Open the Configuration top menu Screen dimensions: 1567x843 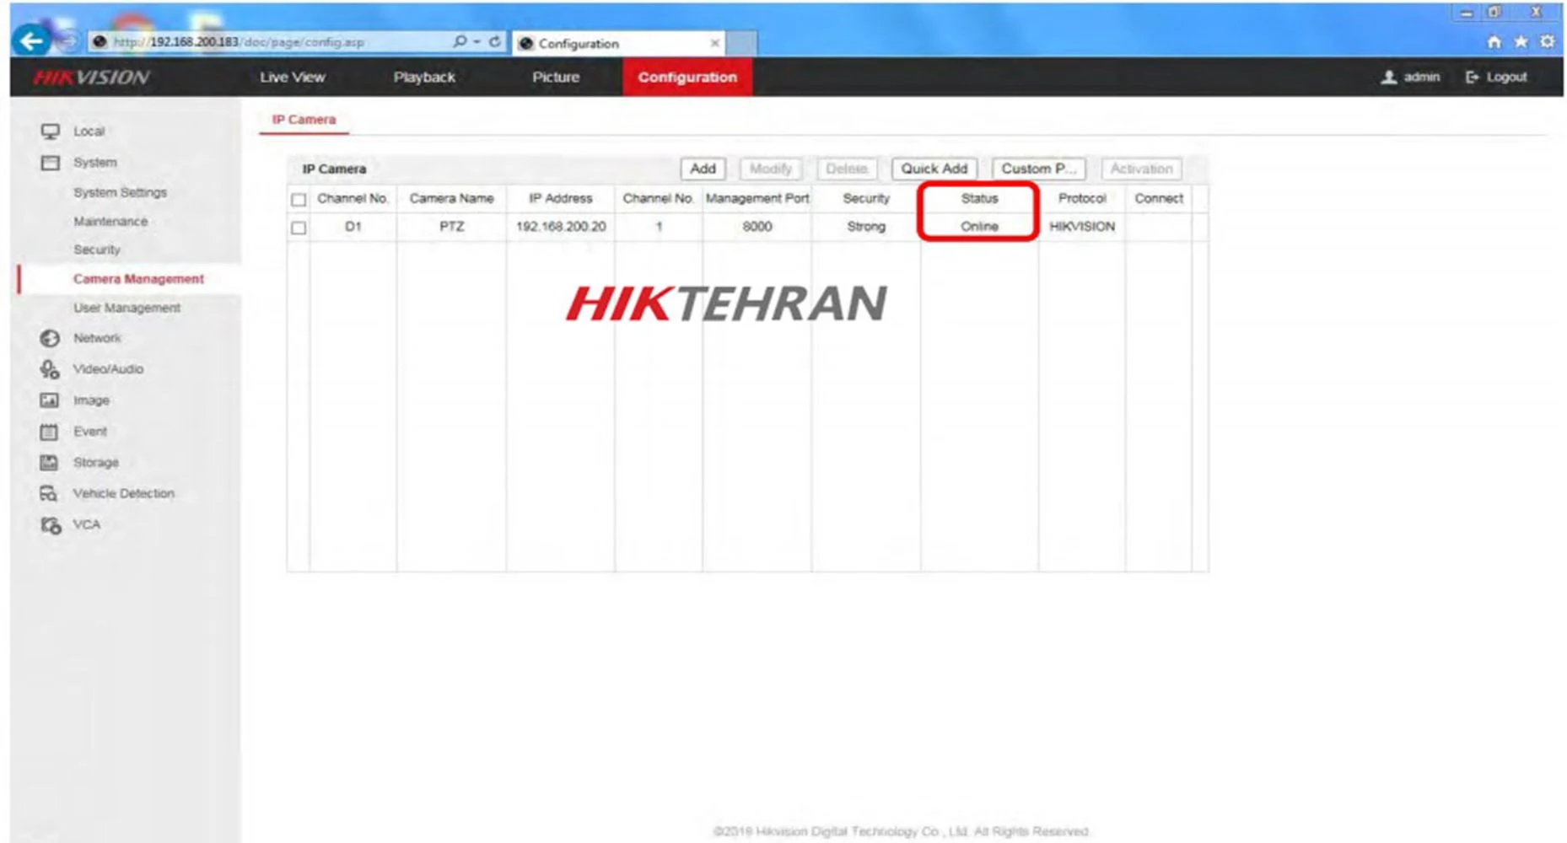click(x=687, y=78)
